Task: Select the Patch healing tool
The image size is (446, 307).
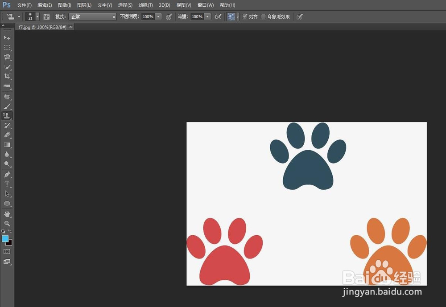Action: pos(7,97)
